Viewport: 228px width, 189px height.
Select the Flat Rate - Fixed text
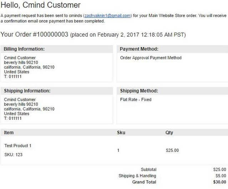point(136,99)
